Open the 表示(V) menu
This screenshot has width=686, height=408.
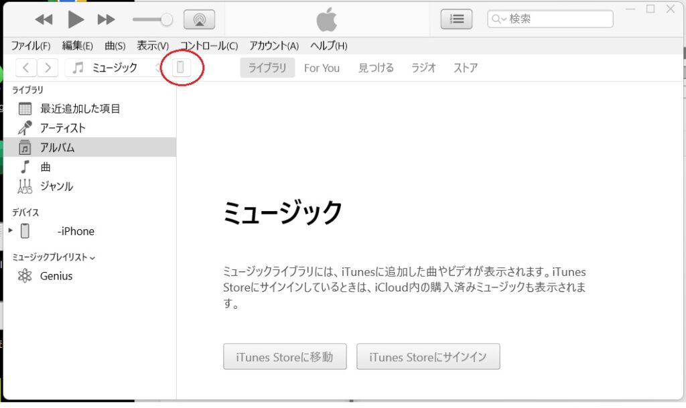tap(153, 46)
